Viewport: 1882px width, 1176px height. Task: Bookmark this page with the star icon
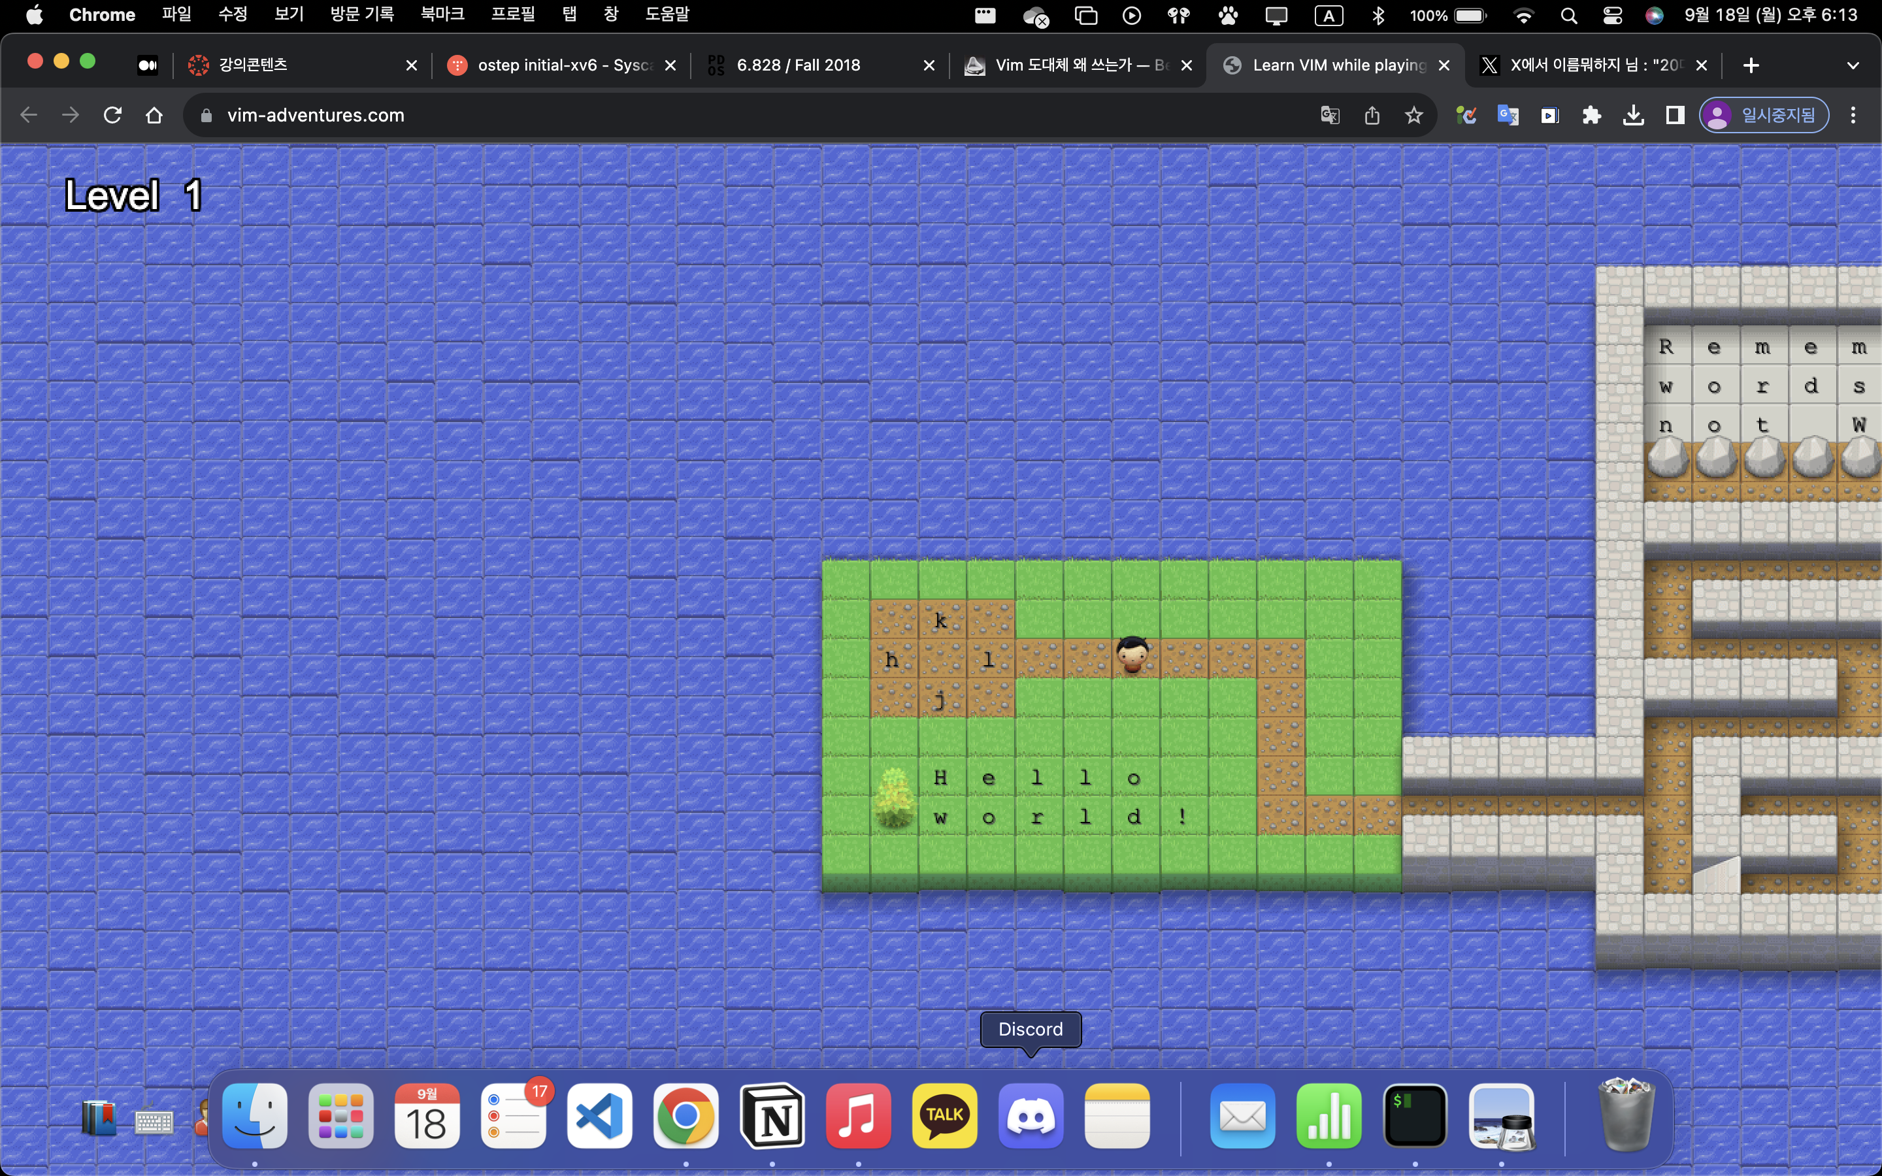[1414, 115]
